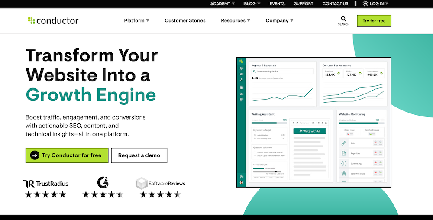Viewport: 433px width, 220px height.
Task: Click Should I get a manual or electric desk?
Action: click(270, 156)
